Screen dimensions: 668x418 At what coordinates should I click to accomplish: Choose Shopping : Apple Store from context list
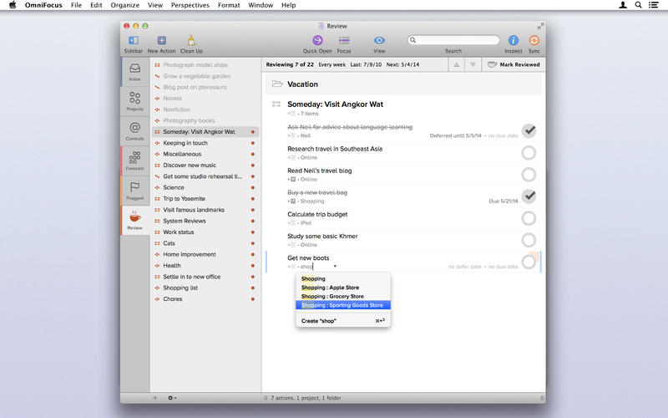tap(332, 288)
